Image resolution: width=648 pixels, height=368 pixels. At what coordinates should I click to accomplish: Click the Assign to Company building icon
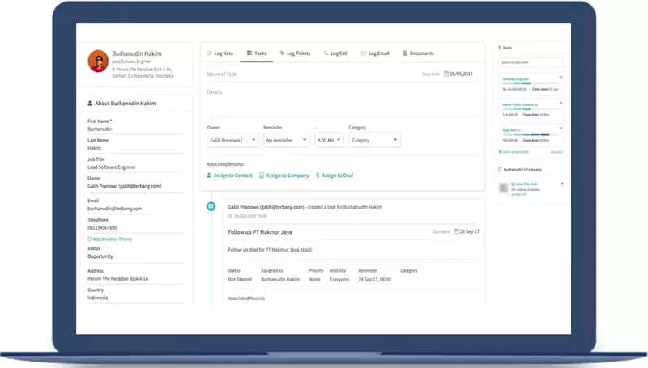click(262, 176)
